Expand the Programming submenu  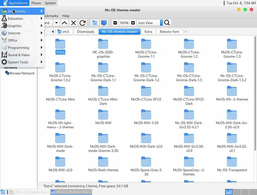coord(22,48)
